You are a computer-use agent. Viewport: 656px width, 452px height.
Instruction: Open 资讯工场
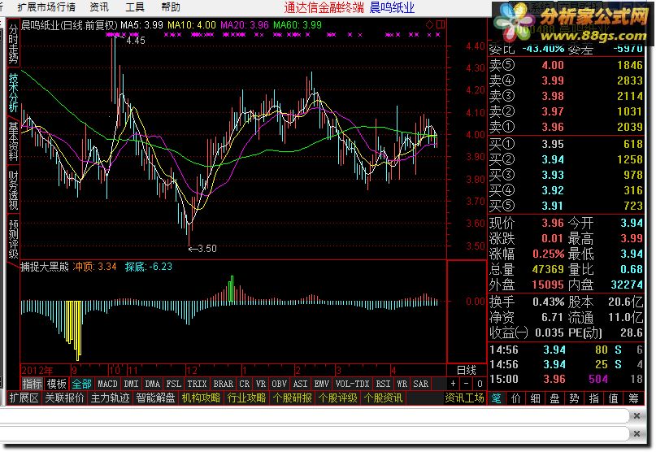coord(464,398)
